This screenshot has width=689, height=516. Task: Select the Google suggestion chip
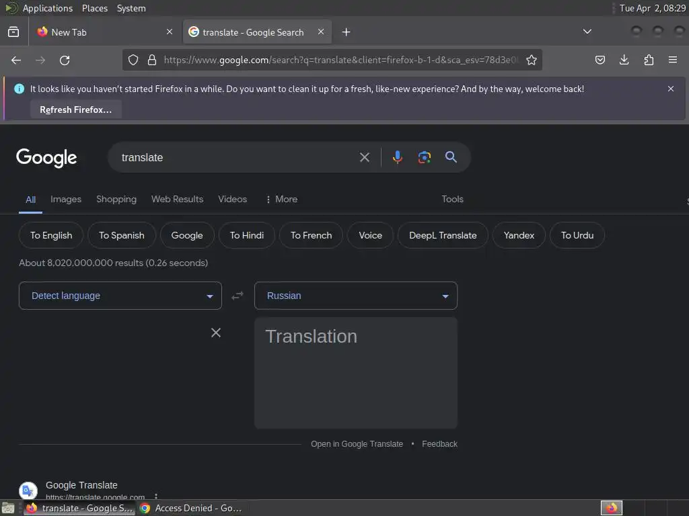pyautogui.click(x=187, y=235)
